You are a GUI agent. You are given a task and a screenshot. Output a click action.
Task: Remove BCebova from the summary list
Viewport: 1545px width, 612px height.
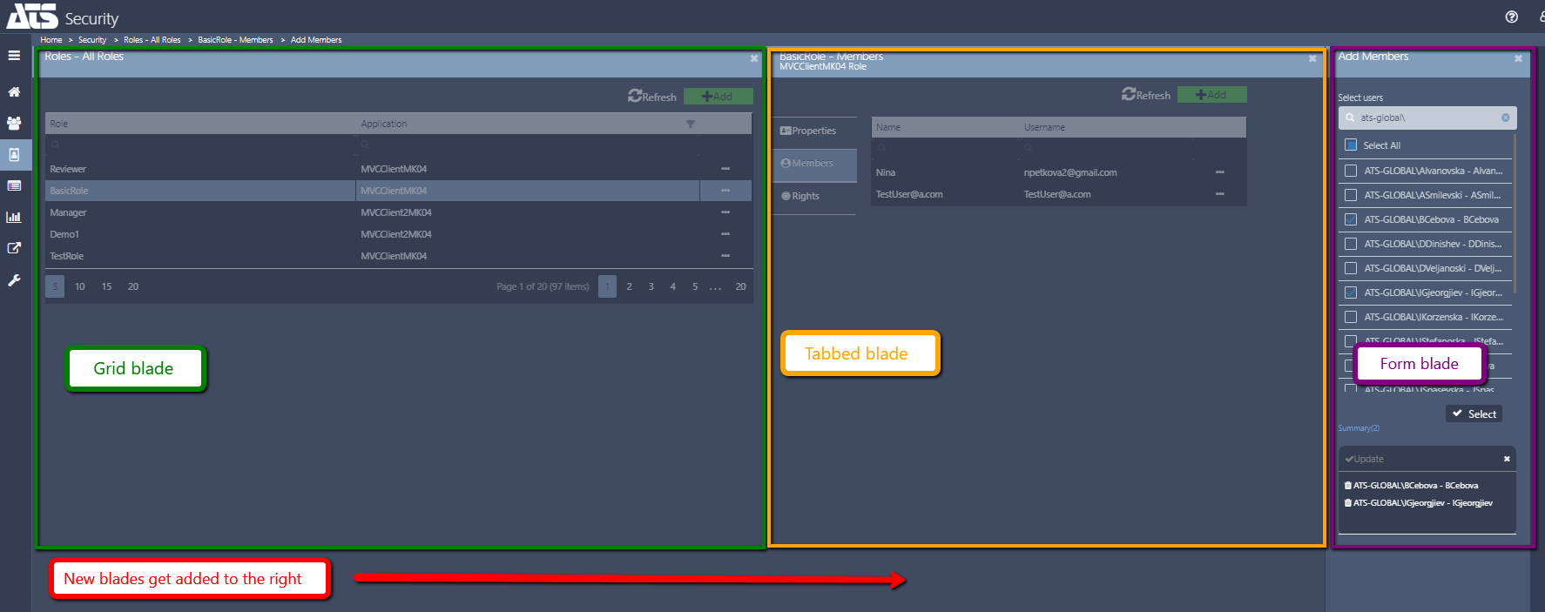pyautogui.click(x=1348, y=486)
